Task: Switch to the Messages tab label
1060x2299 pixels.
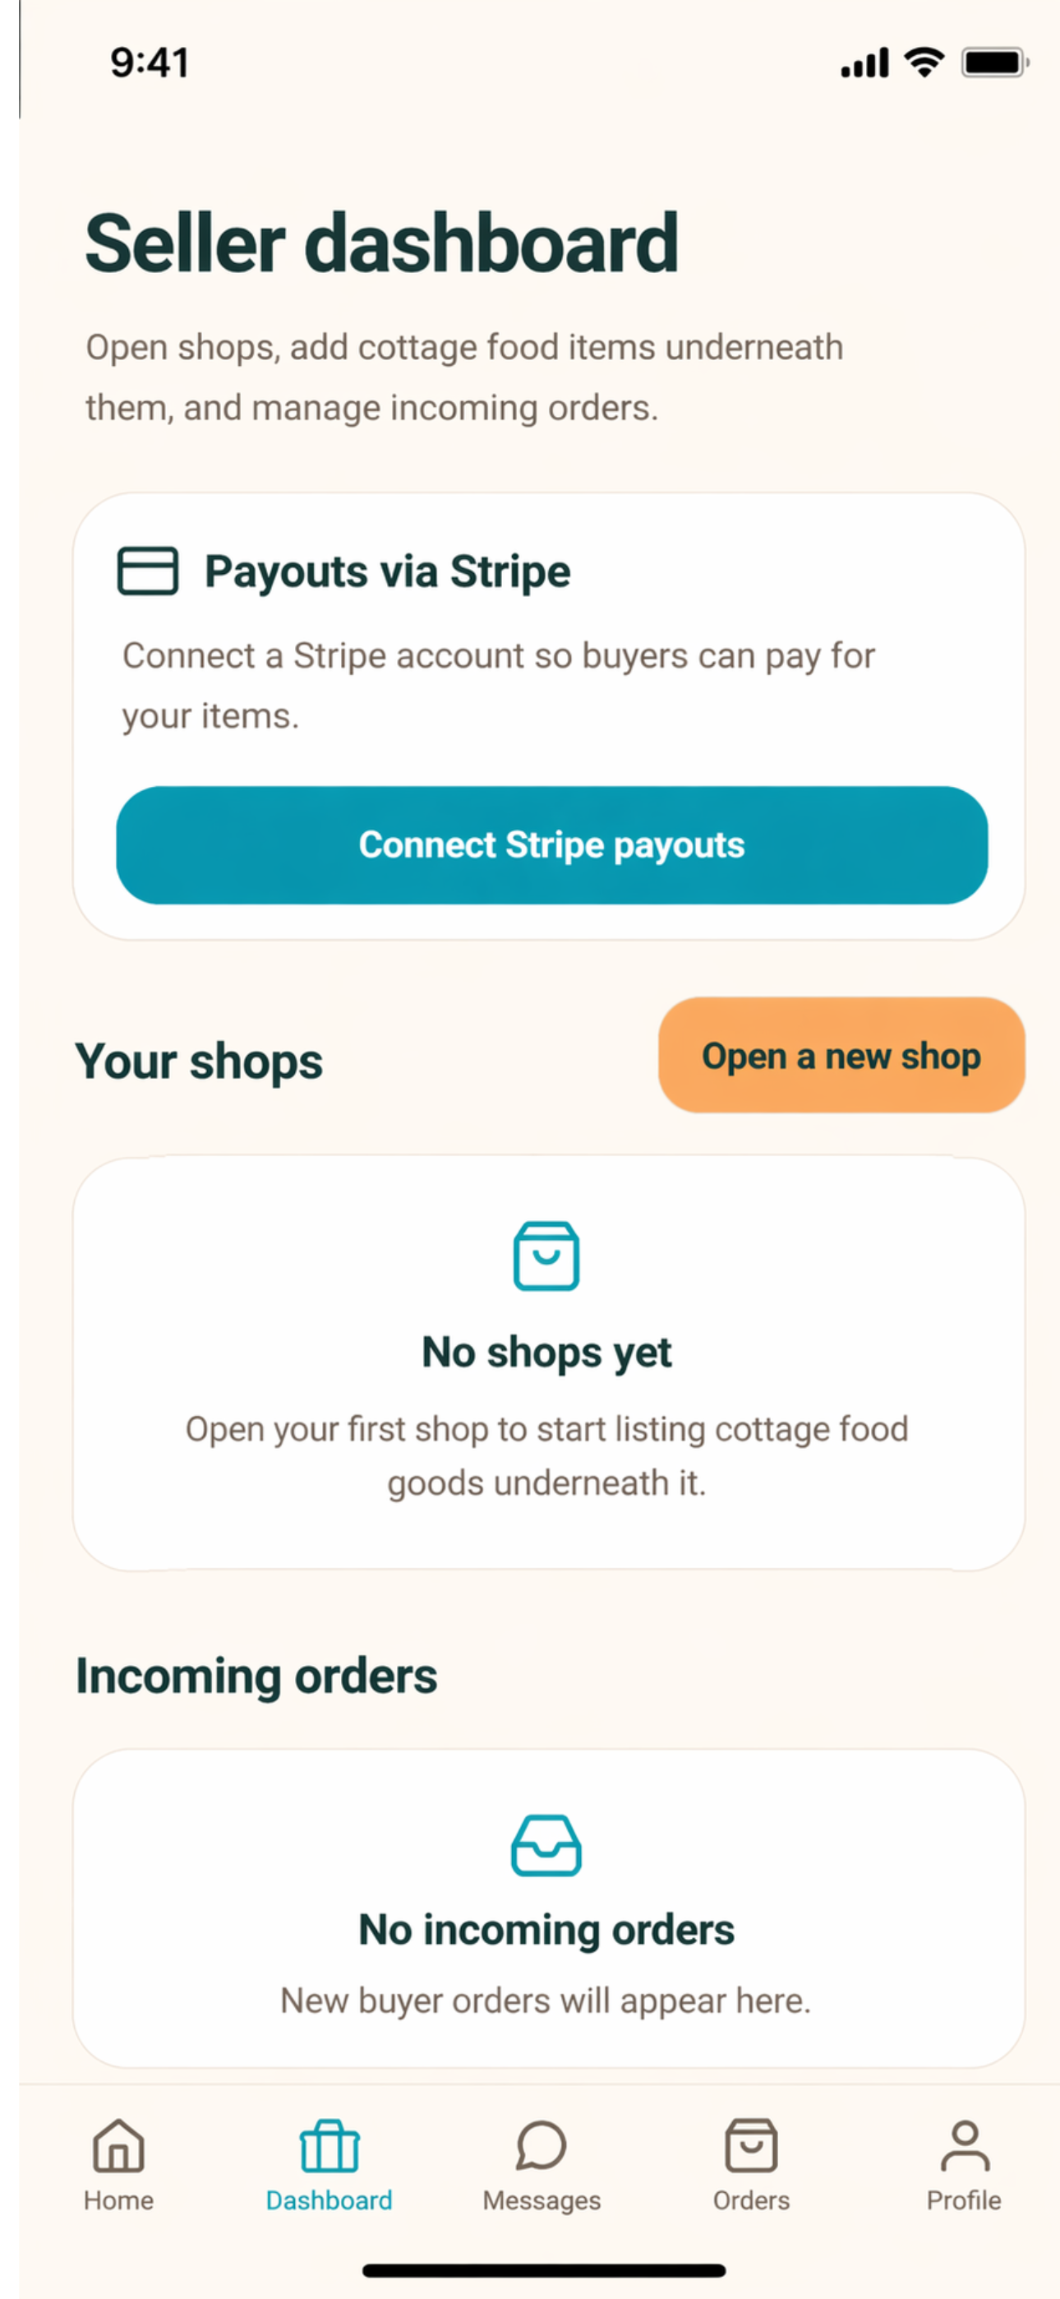Action: [x=542, y=2201]
